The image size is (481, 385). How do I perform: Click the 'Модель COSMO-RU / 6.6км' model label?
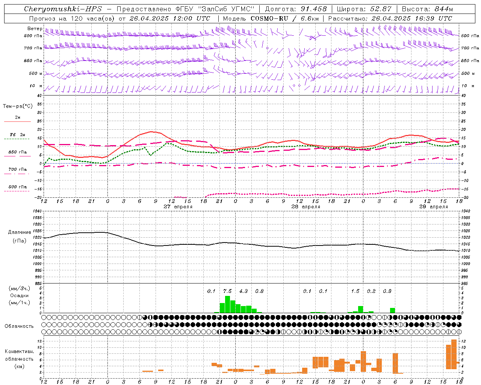click(x=271, y=18)
